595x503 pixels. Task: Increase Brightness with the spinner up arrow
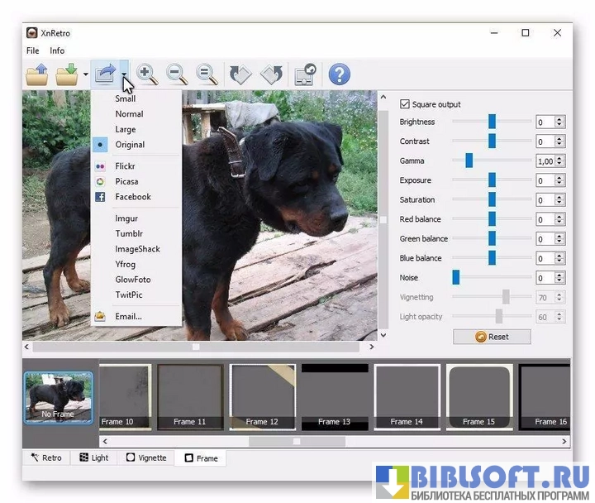[x=559, y=119]
